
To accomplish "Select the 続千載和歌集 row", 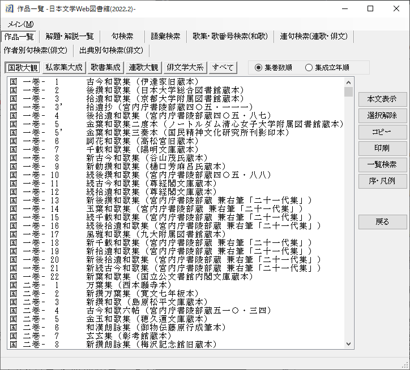I will coord(176,217).
